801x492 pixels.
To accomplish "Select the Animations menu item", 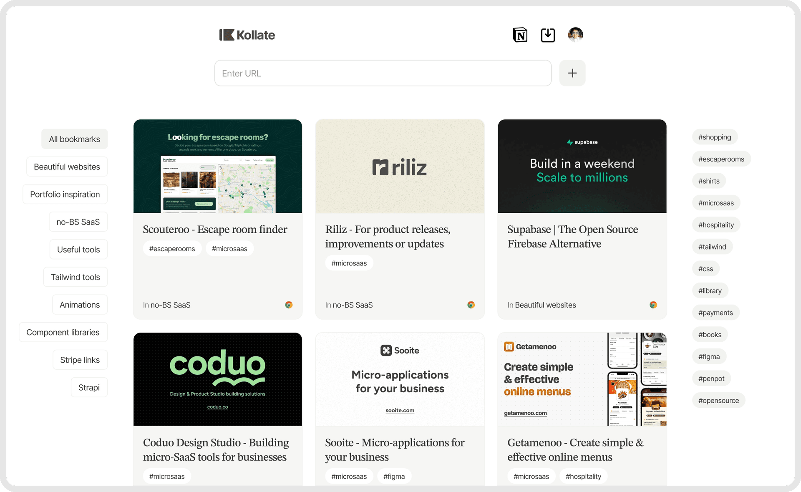I will pyautogui.click(x=78, y=304).
